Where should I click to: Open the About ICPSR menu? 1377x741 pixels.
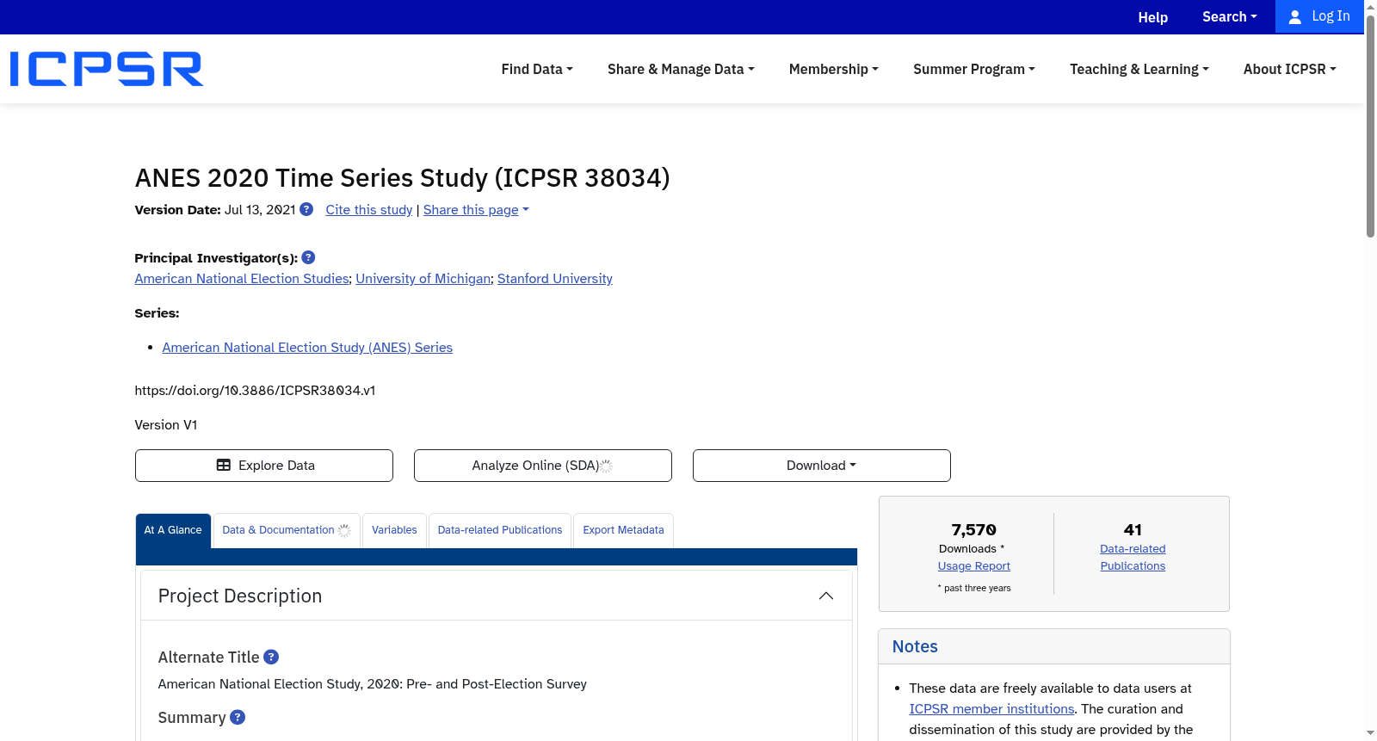click(x=1290, y=69)
